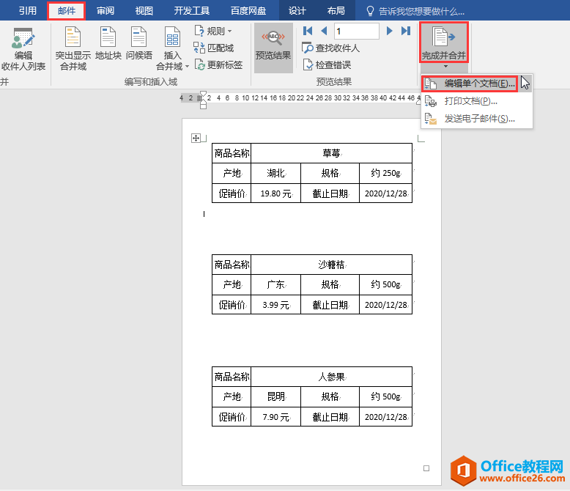Image resolution: width=570 pixels, height=491 pixels.
Task: Click the 昆明 origin cell
Action: [x=275, y=396]
